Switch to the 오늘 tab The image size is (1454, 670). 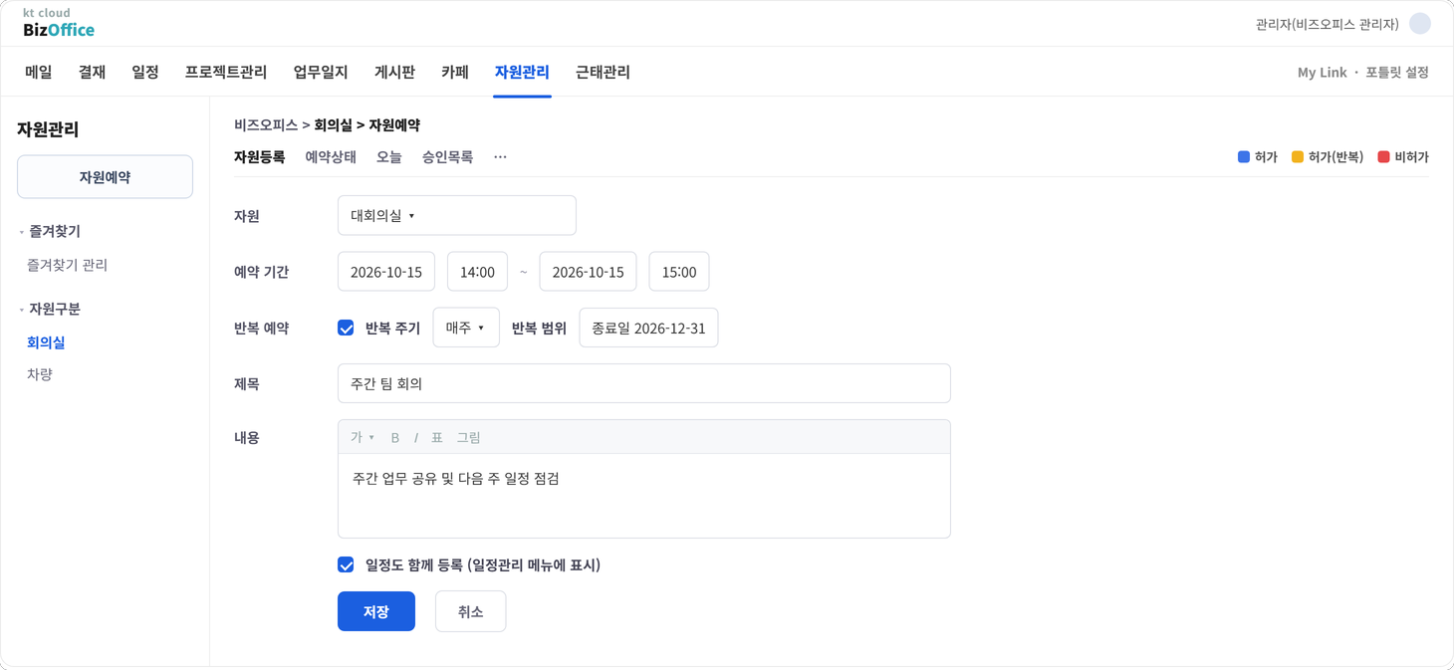pos(389,157)
